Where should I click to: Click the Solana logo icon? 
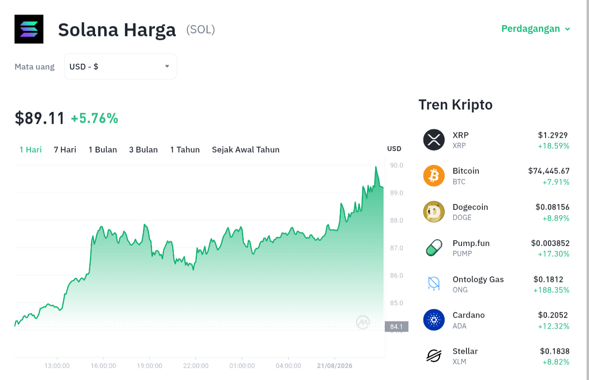pos(29,29)
